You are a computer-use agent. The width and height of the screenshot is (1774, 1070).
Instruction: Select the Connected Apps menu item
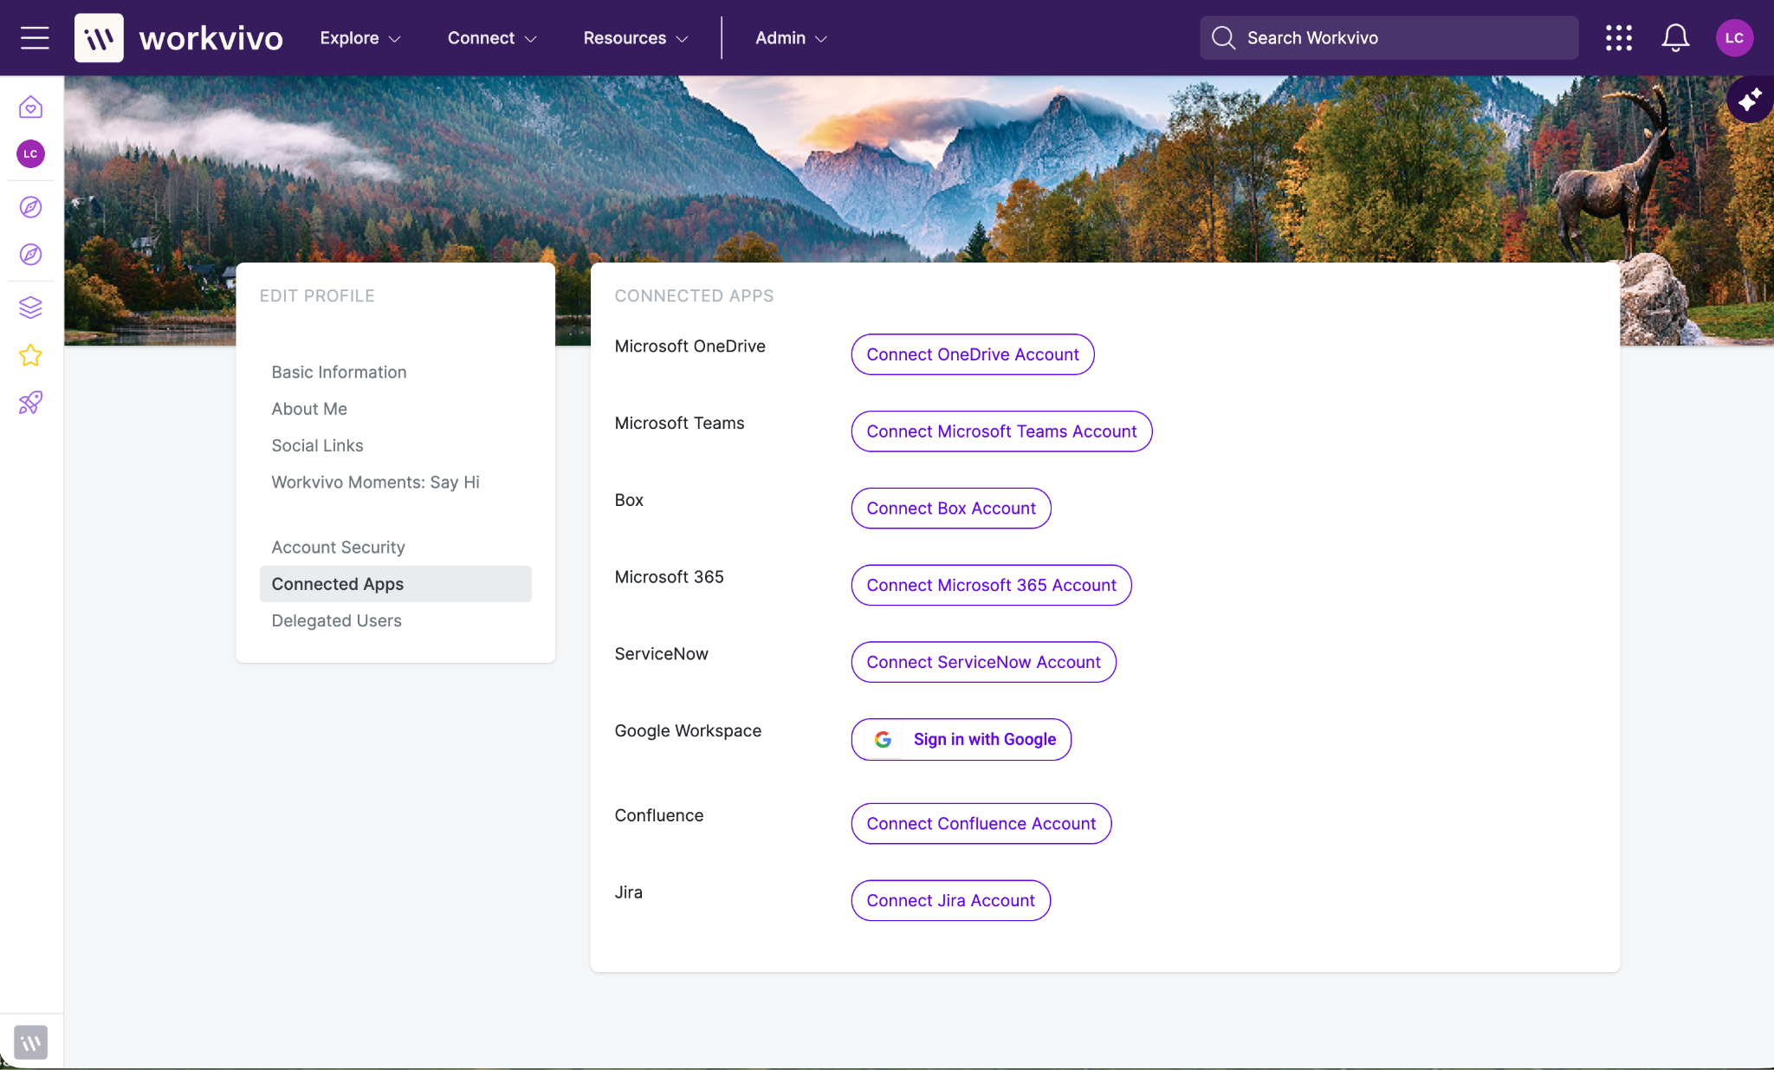[395, 584]
